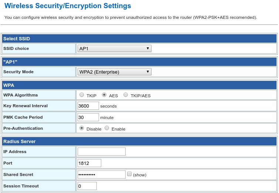Click the Session Timeout field

tap(87, 186)
